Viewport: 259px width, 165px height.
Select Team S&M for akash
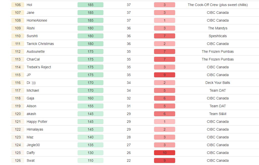pyautogui.click(x=218, y=114)
